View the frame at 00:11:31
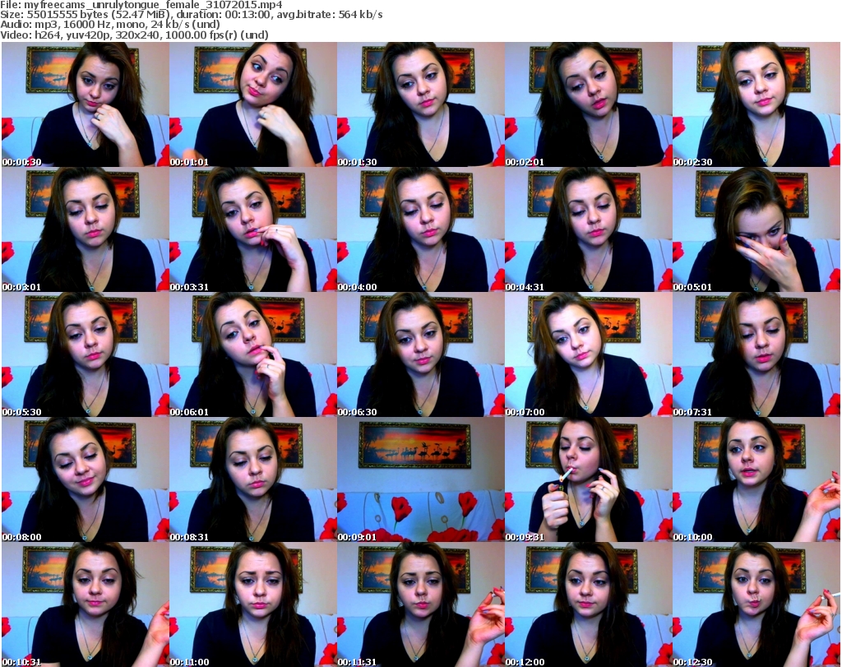The image size is (842, 667). 420,604
